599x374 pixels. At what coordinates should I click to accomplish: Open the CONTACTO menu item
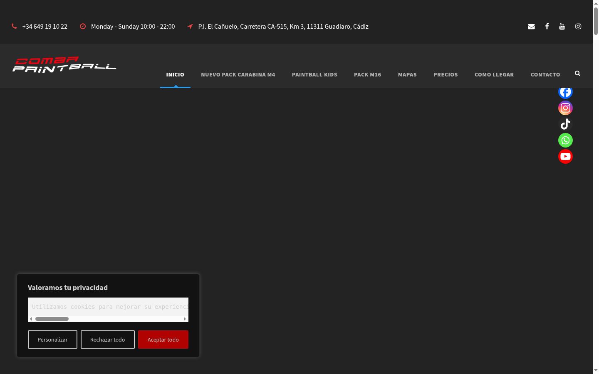click(545, 74)
